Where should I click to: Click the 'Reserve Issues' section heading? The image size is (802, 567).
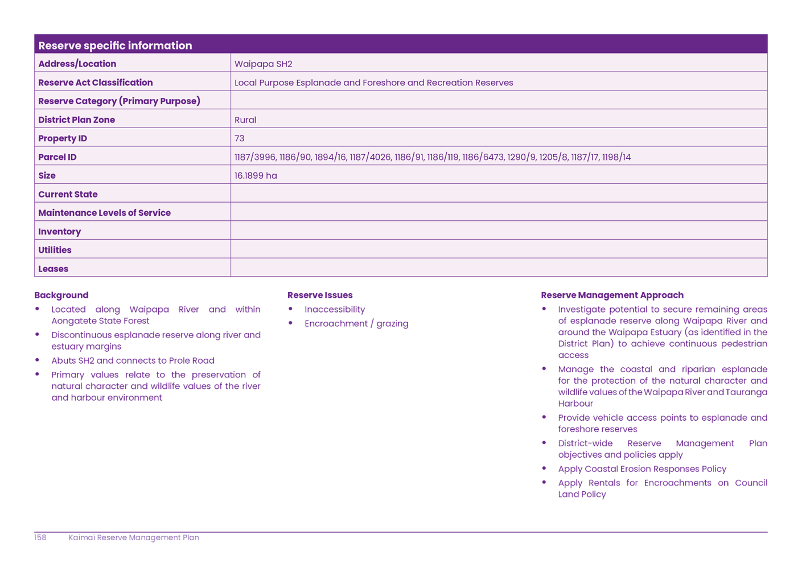320,295
